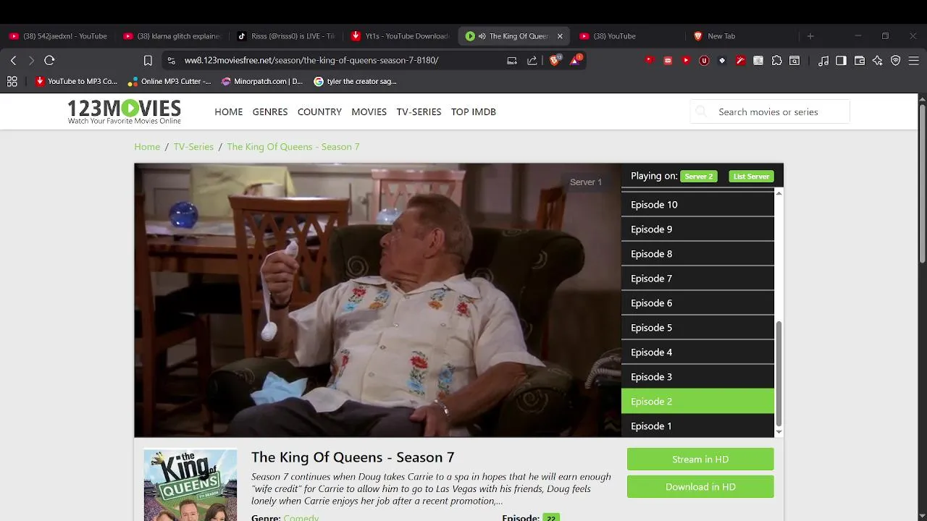Switch to the New Tab tab
Viewport: 927px width, 521px height.
click(x=742, y=36)
